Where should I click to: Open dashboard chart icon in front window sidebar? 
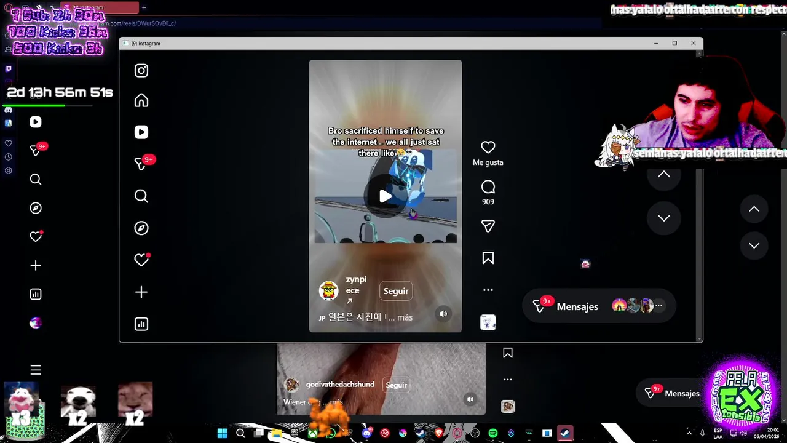(x=141, y=324)
